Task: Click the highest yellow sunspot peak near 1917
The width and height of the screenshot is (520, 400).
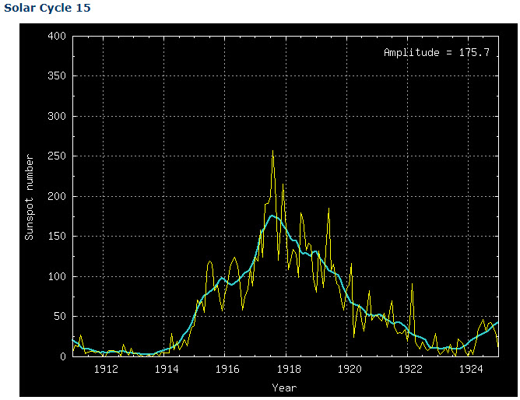Action: pos(273,152)
